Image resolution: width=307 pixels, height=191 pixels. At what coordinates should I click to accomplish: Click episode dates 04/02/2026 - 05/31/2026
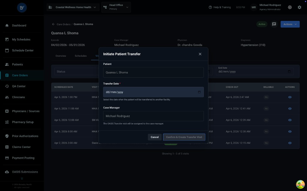pos(68,45)
